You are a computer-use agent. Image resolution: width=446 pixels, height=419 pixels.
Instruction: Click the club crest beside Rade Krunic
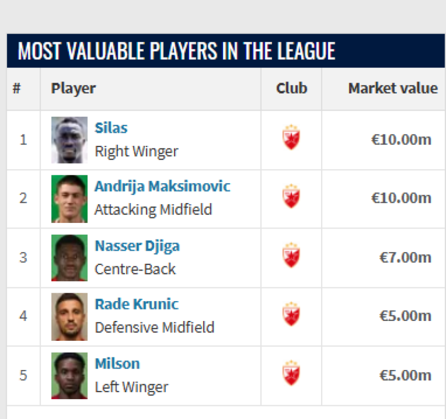click(x=291, y=314)
